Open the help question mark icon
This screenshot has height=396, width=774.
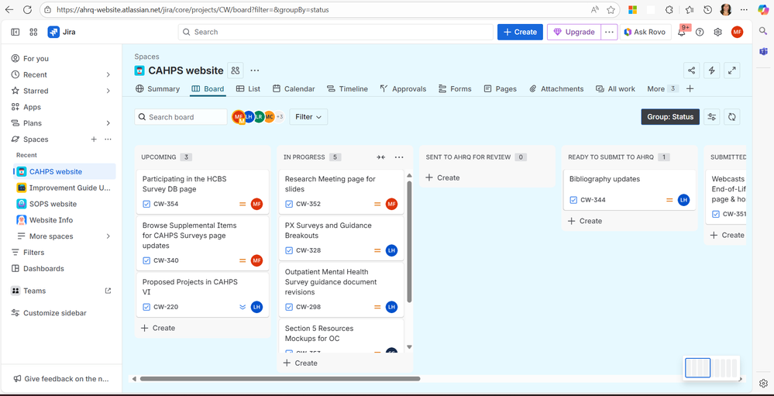[x=700, y=32]
